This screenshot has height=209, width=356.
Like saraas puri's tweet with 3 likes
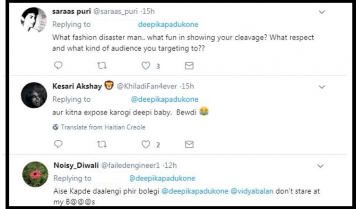click(146, 66)
